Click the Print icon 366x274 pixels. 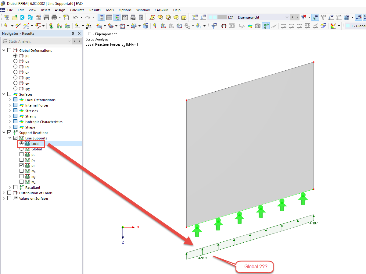click(54, 17)
